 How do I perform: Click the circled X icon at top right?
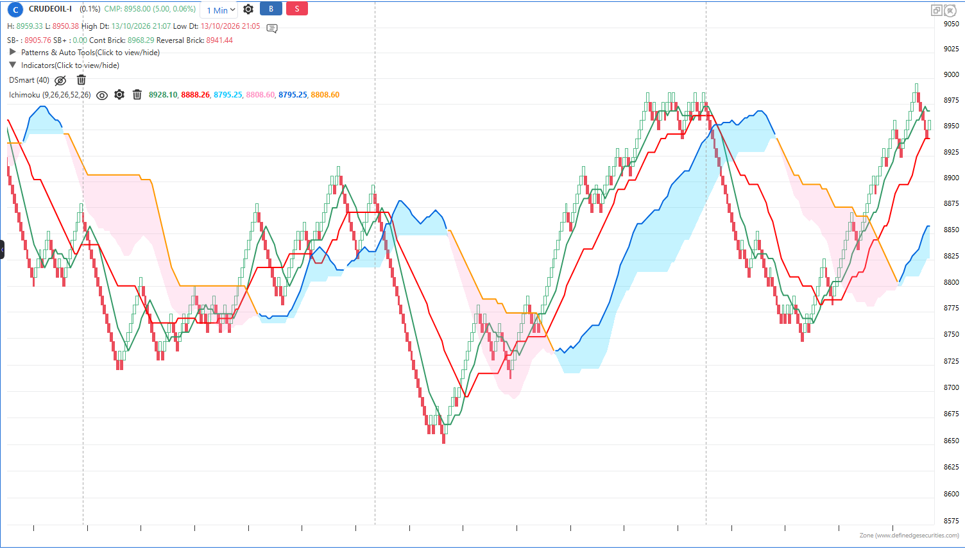click(950, 10)
